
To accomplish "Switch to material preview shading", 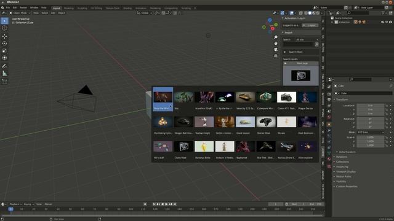I will point(314,13).
